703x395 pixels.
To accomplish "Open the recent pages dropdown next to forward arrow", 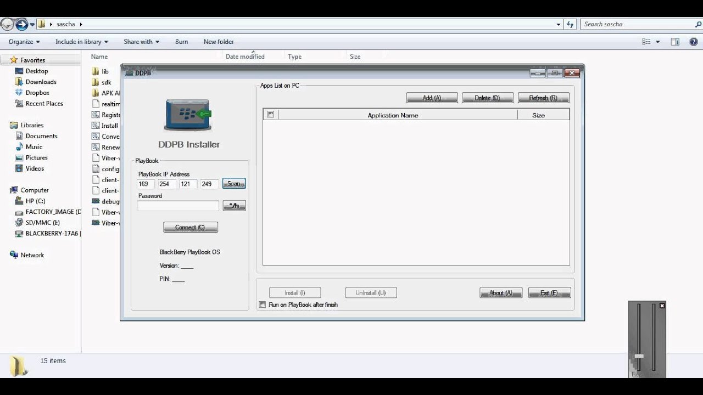I will tap(32, 24).
